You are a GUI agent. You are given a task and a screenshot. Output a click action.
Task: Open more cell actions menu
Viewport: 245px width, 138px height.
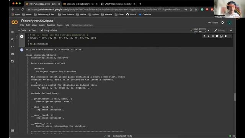tap(230, 36)
